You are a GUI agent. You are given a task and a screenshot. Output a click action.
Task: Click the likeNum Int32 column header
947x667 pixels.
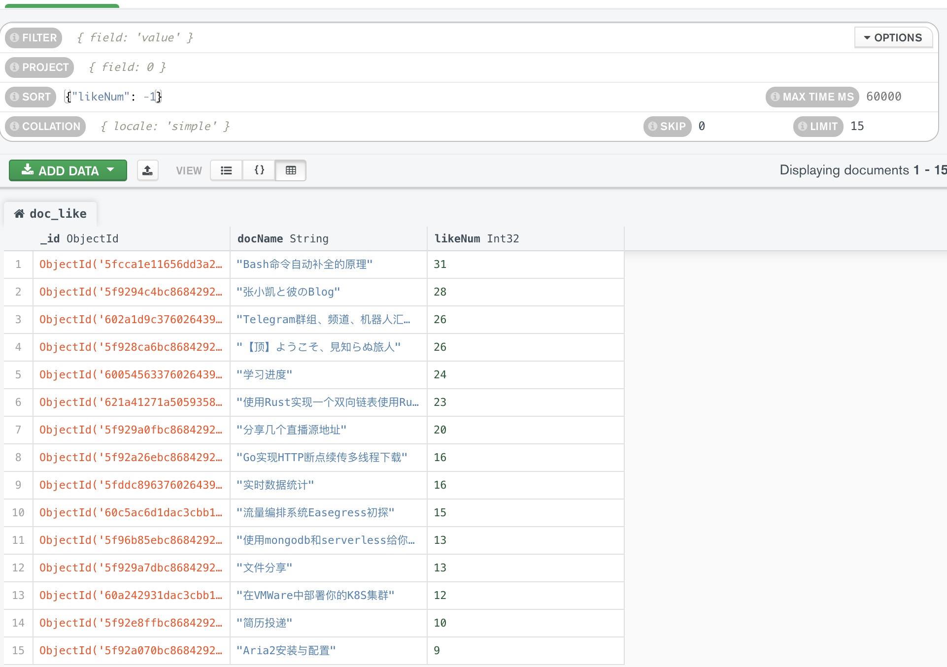[x=526, y=239]
